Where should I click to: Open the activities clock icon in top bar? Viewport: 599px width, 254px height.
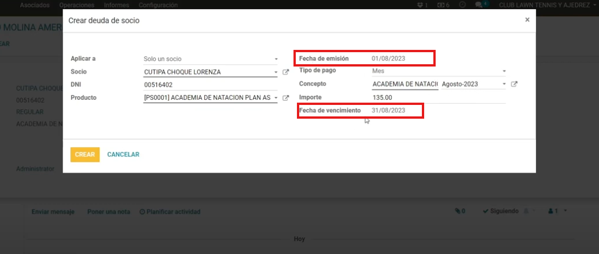coord(462,5)
